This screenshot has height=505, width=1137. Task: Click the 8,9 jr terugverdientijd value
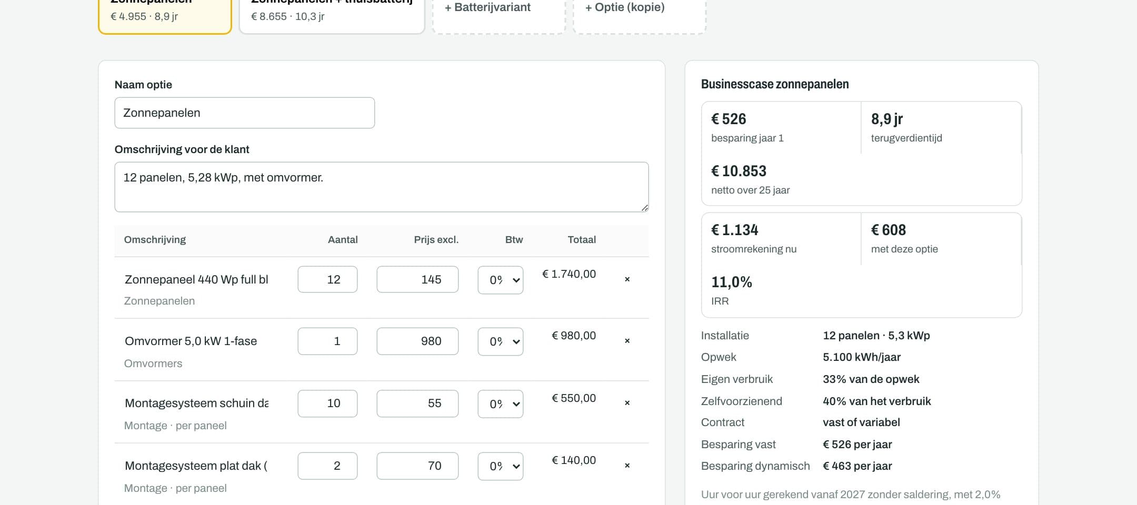pyautogui.click(x=887, y=119)
